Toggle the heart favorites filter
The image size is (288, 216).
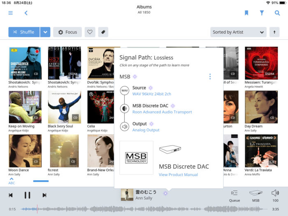90,32
